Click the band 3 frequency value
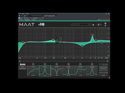The width and height of the screenshot is (125, 93). pos(57,67)
